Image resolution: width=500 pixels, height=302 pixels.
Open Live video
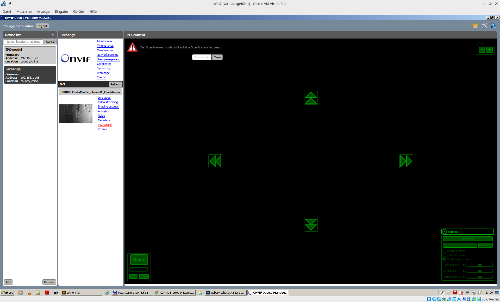click(x=104, y=98)
